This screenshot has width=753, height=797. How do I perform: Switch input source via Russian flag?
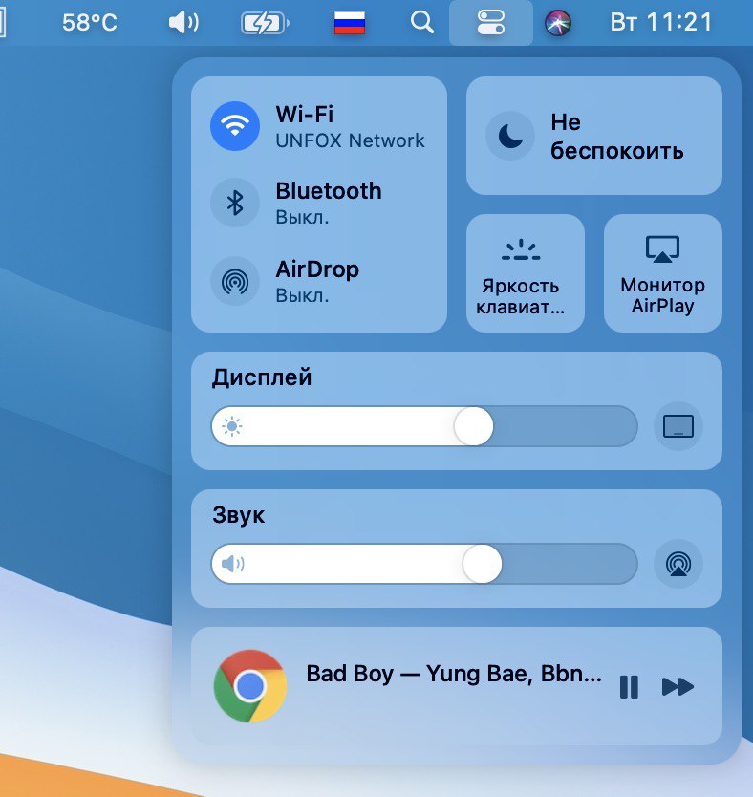(x=350, y=23)
